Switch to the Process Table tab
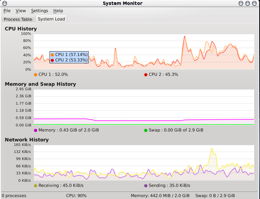Screen dimensions: 260x199 (x=18, y=19)
